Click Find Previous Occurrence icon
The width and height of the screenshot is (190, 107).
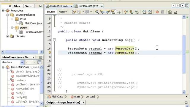coord(102,12)
